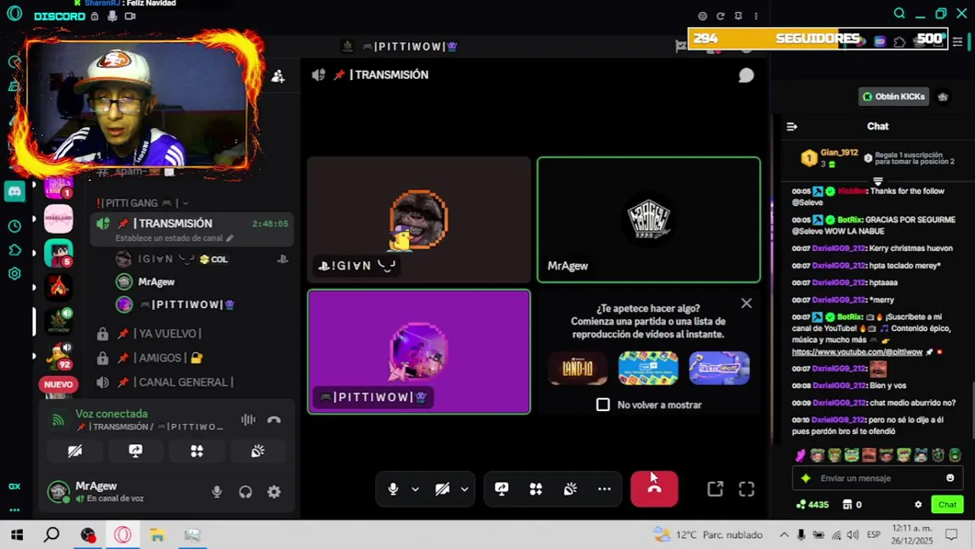Viewport: 975px width, 549px height.
Task: Open Opera GX search icon in title bar
Action: tap(899, 13)
